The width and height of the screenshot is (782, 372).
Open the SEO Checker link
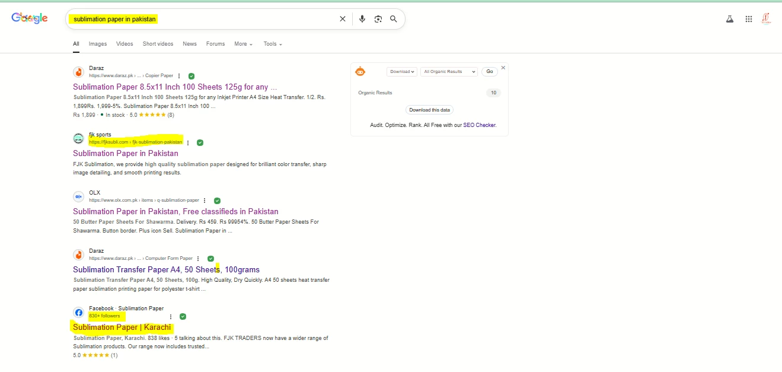480,125
